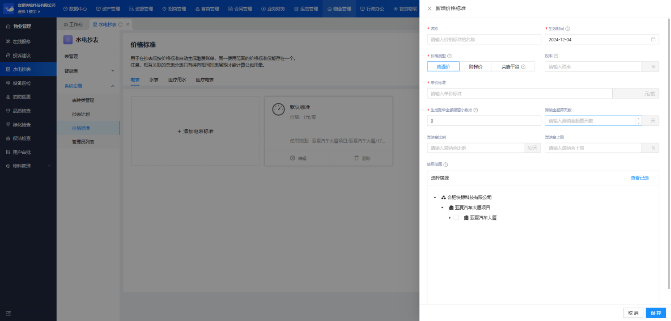Open 合同管理 in top navigation
This screenshot has height=321, width=671.
click(240, 9)
